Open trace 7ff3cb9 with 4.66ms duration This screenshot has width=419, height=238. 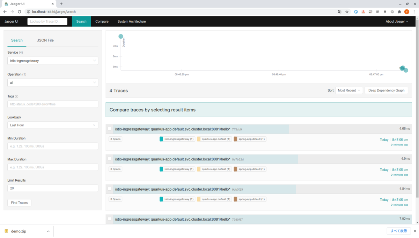258,129
